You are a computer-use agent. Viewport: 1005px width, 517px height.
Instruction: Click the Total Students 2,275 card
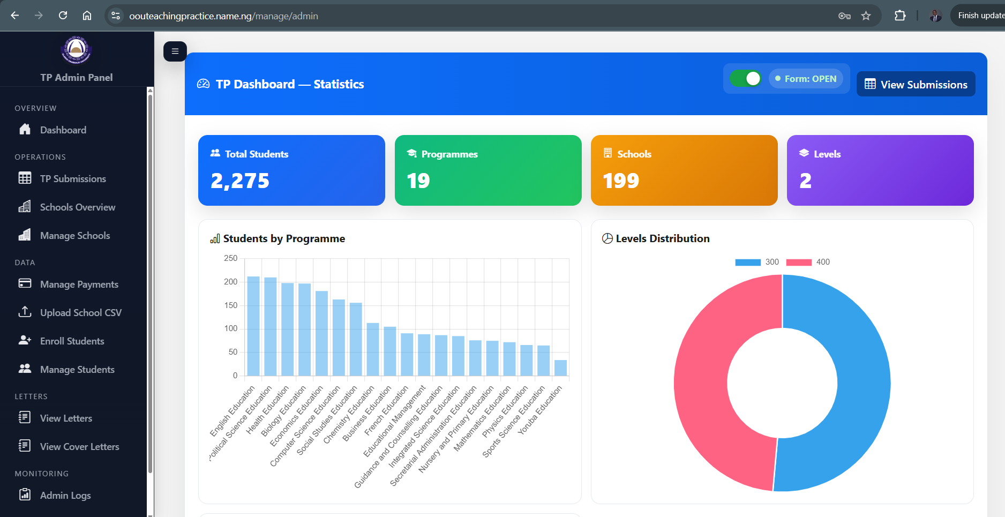pyautogui.click(x=291, y=170)
